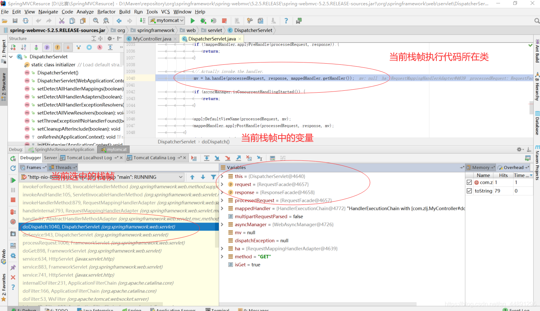540x311 pixels.
Task: Expand the 'method' variable node
Action: [x=222, y=256]
